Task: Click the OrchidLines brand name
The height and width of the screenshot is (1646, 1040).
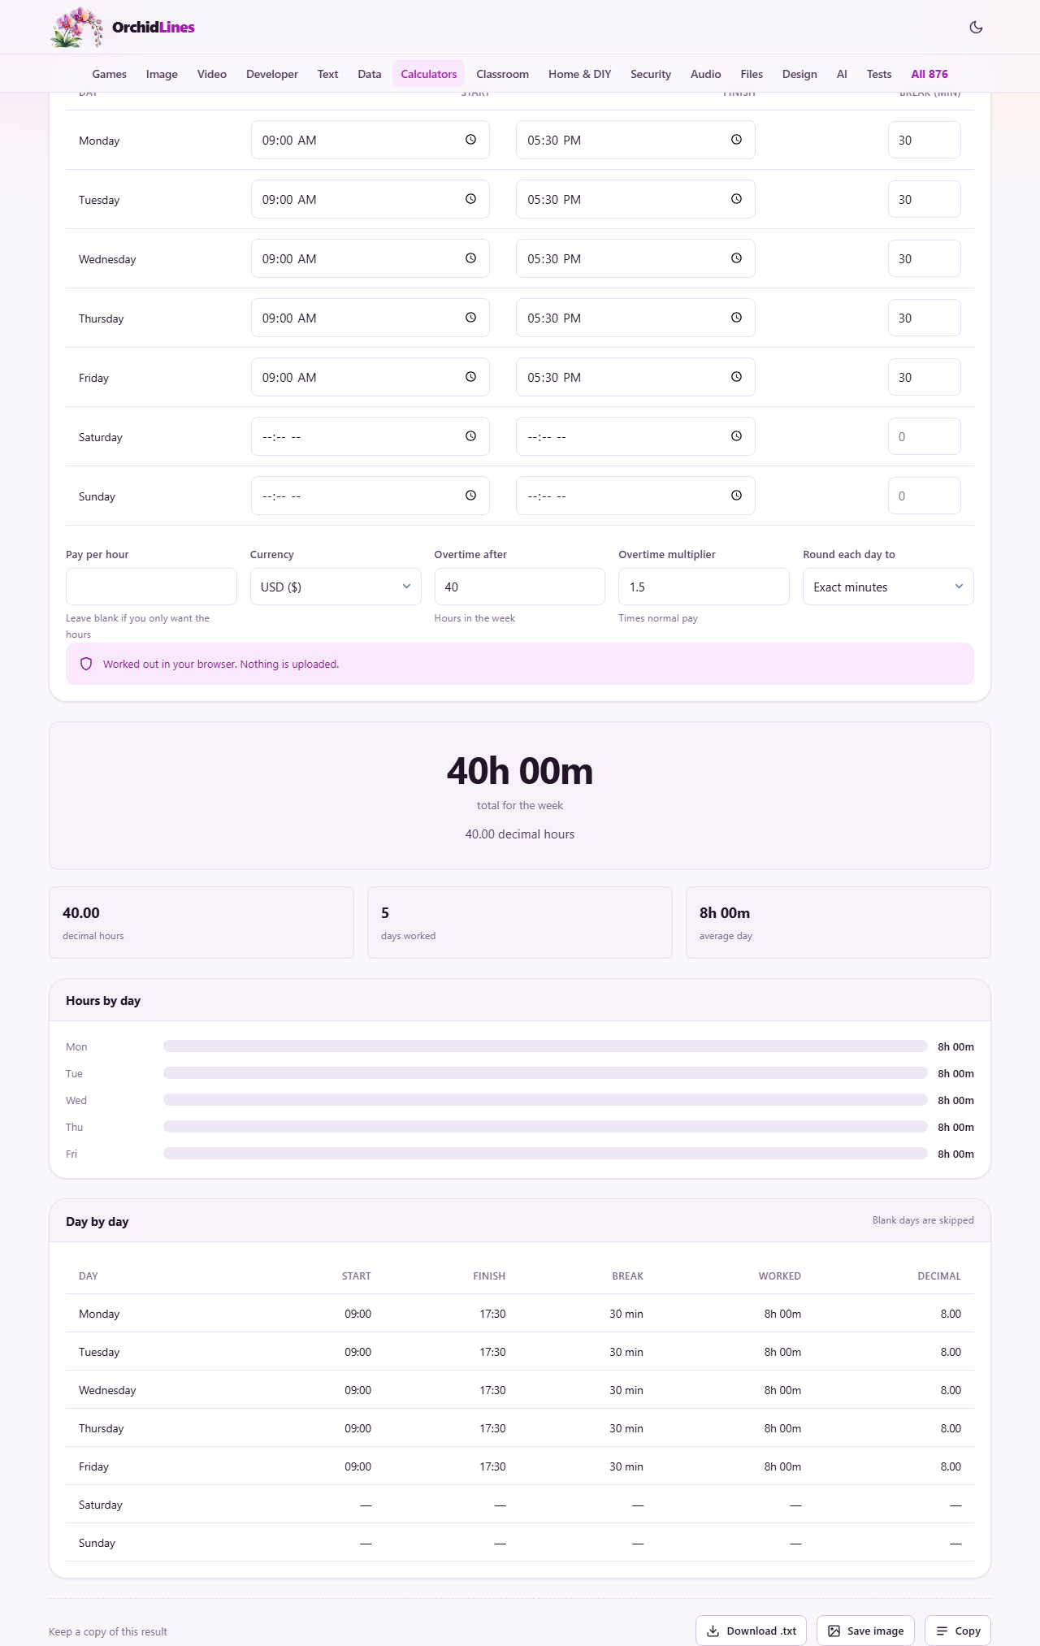Action: (154, 27)
